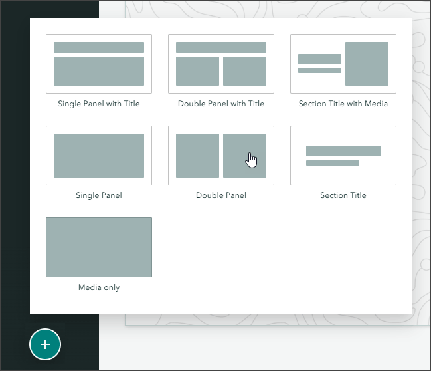Click the "Section Title with Media" label
Viewport: 431px width, 371px height.
343,104
